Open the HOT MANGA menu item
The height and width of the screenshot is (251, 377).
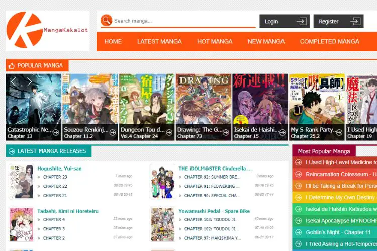(215, 41)
